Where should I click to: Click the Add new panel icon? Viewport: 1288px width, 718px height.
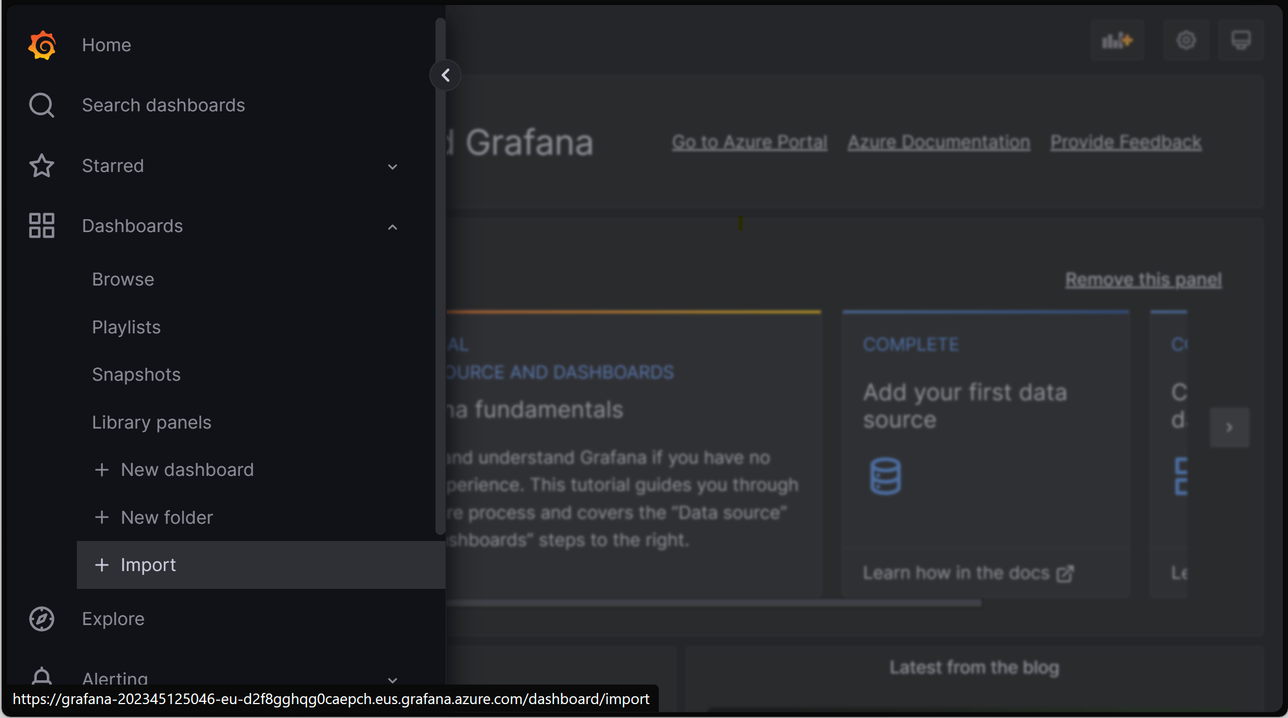coord(1117,40)
